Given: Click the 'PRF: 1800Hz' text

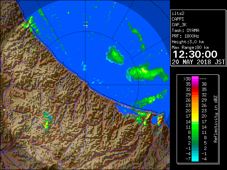Looking at the screenshot, I should coord(186,36).
